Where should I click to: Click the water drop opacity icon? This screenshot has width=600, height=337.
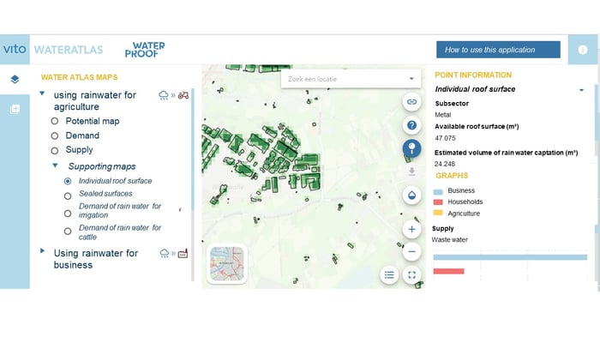(411, 195)
